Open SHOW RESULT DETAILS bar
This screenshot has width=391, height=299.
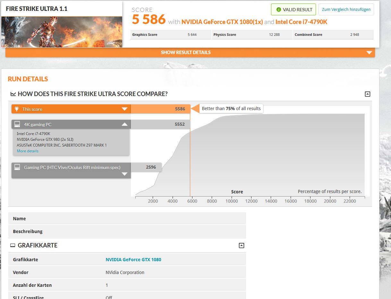[190, 53]
